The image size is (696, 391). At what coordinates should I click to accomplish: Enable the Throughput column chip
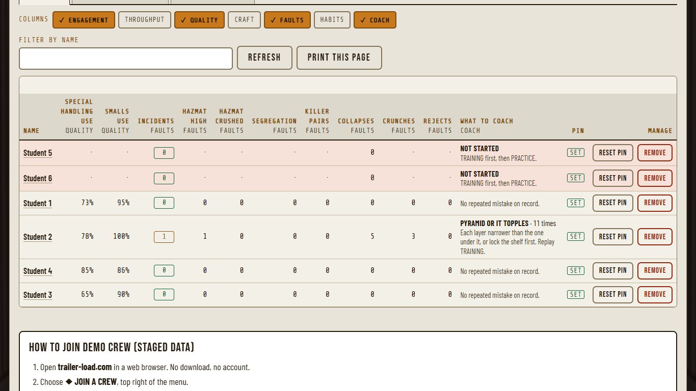[x=145, y=20]
